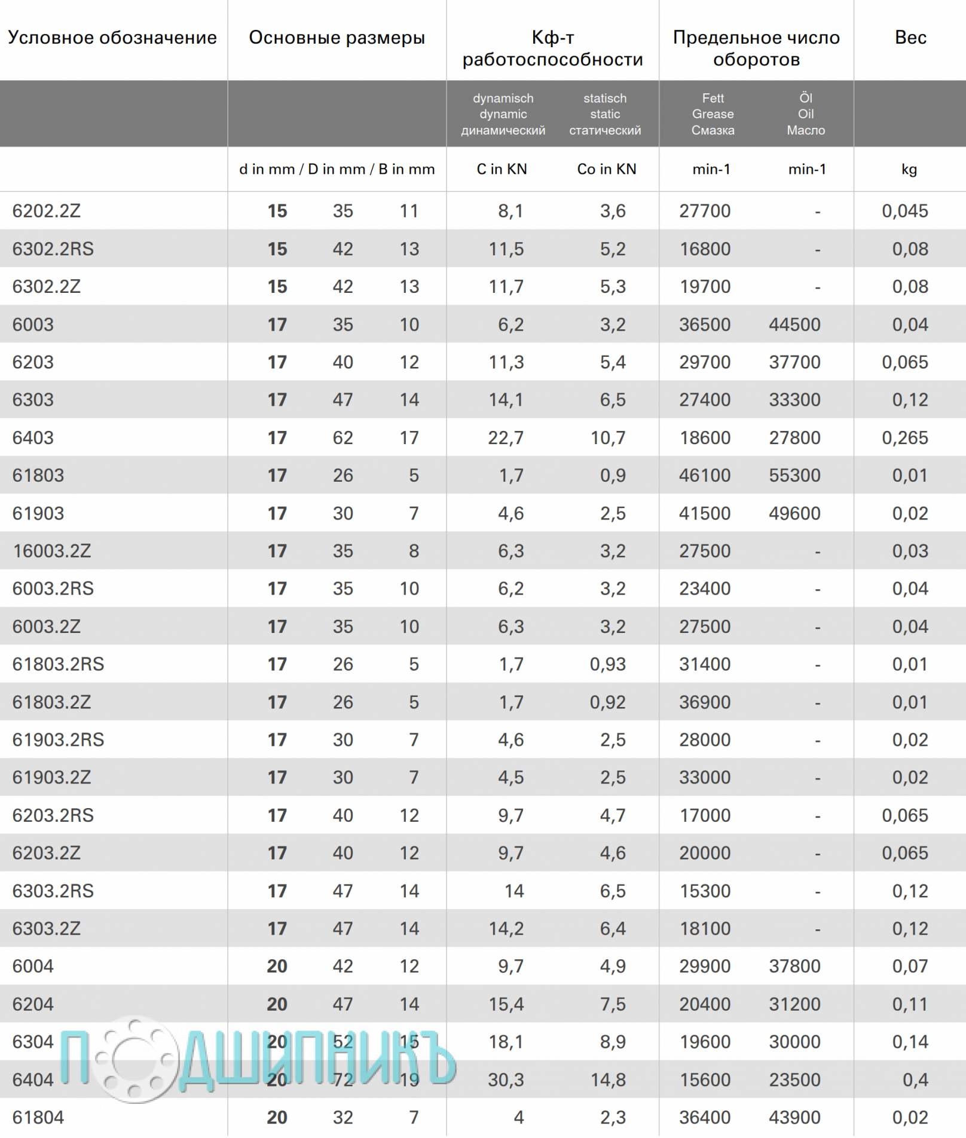Click dynamic load value 18,1
This screenshot has height=1138, width=966.
point(506,1042)
